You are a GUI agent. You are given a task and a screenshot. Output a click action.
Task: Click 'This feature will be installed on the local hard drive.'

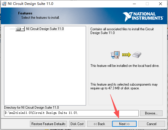click(x=125, y=66)
